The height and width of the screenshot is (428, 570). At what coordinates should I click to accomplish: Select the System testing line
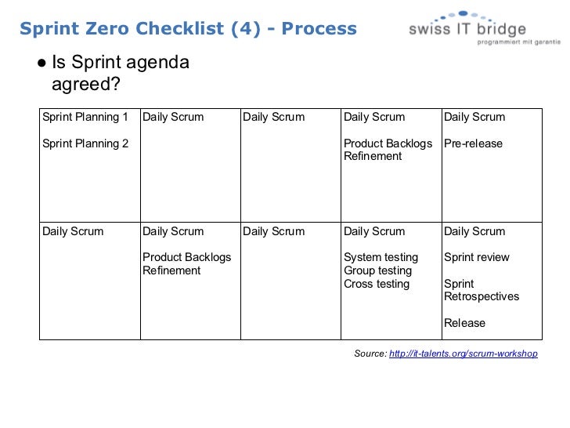pos(381,257)
